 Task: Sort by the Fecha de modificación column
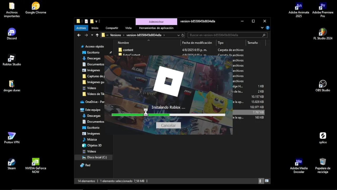(x=197, y=43)
